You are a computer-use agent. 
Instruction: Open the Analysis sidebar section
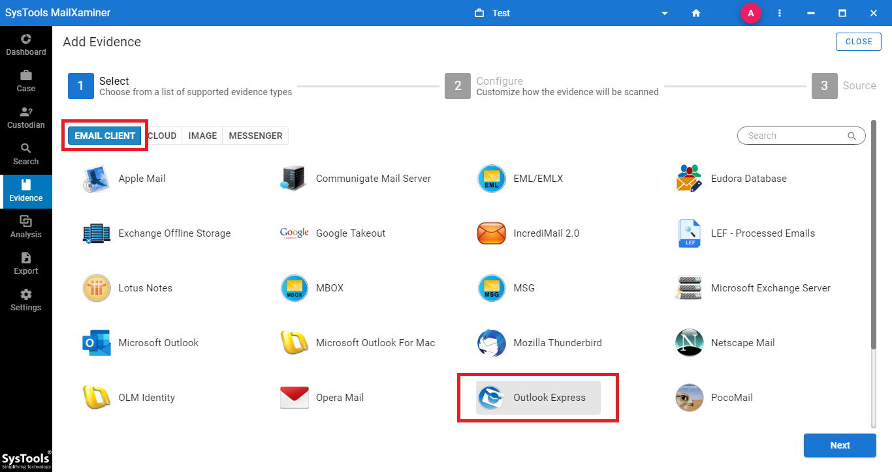[x=26, y=227]
